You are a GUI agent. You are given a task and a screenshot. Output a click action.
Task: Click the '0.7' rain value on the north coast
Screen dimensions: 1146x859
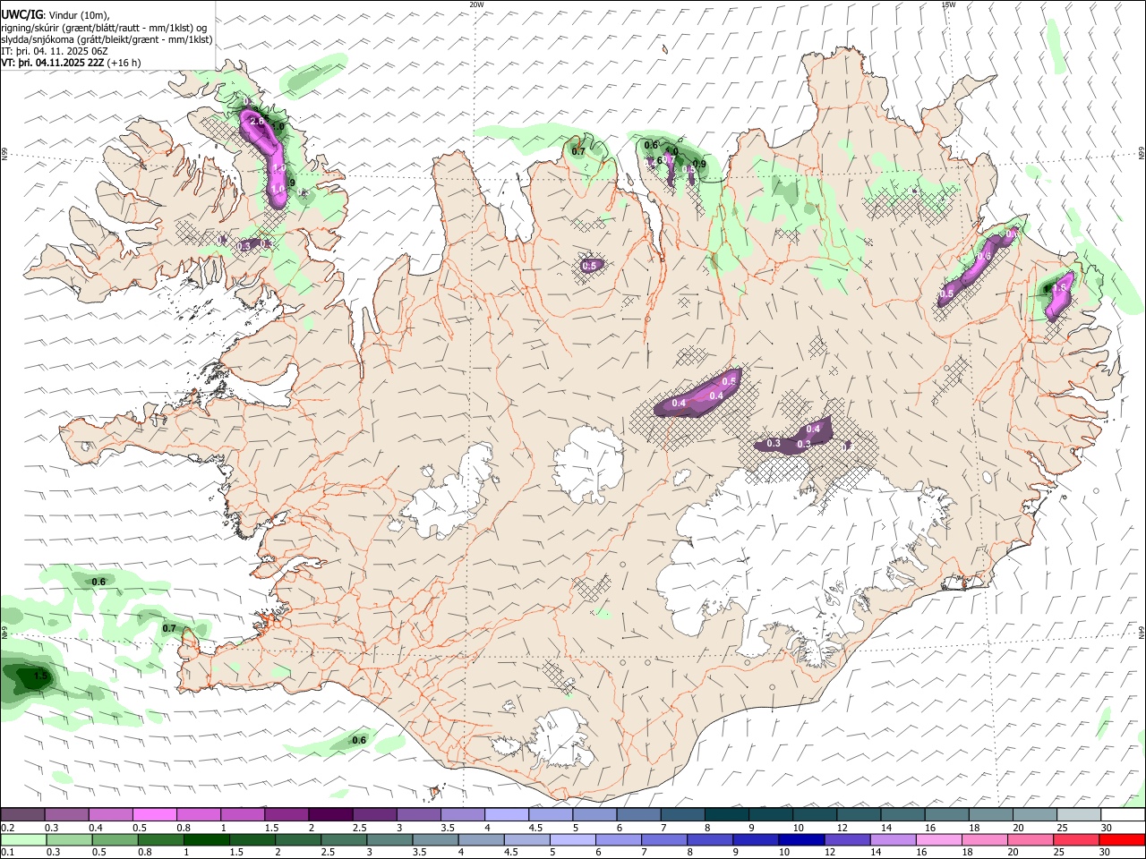pyautogui.click(x=578, y=151)
